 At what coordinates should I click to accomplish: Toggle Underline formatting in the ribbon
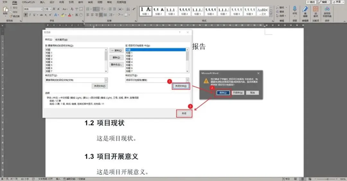34,15
